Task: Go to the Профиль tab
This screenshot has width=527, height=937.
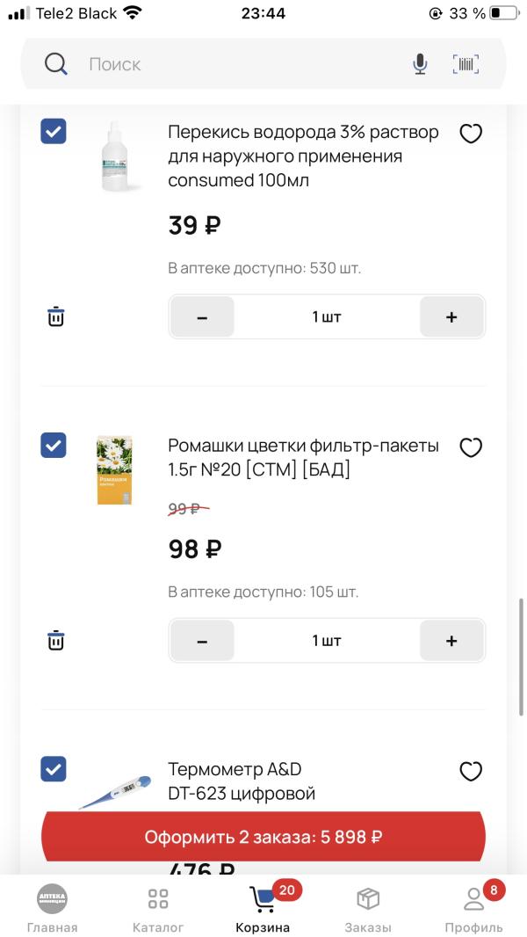Action: [x=474, y=910]
